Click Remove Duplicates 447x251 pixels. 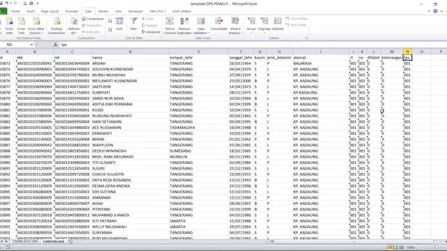(184, 26)
